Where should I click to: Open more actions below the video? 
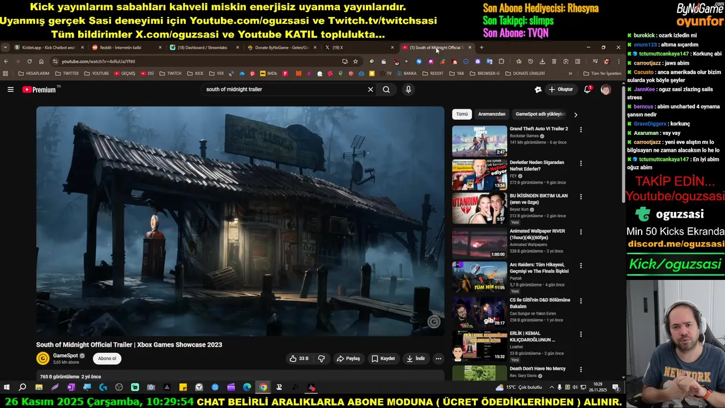tap(438, 358)
